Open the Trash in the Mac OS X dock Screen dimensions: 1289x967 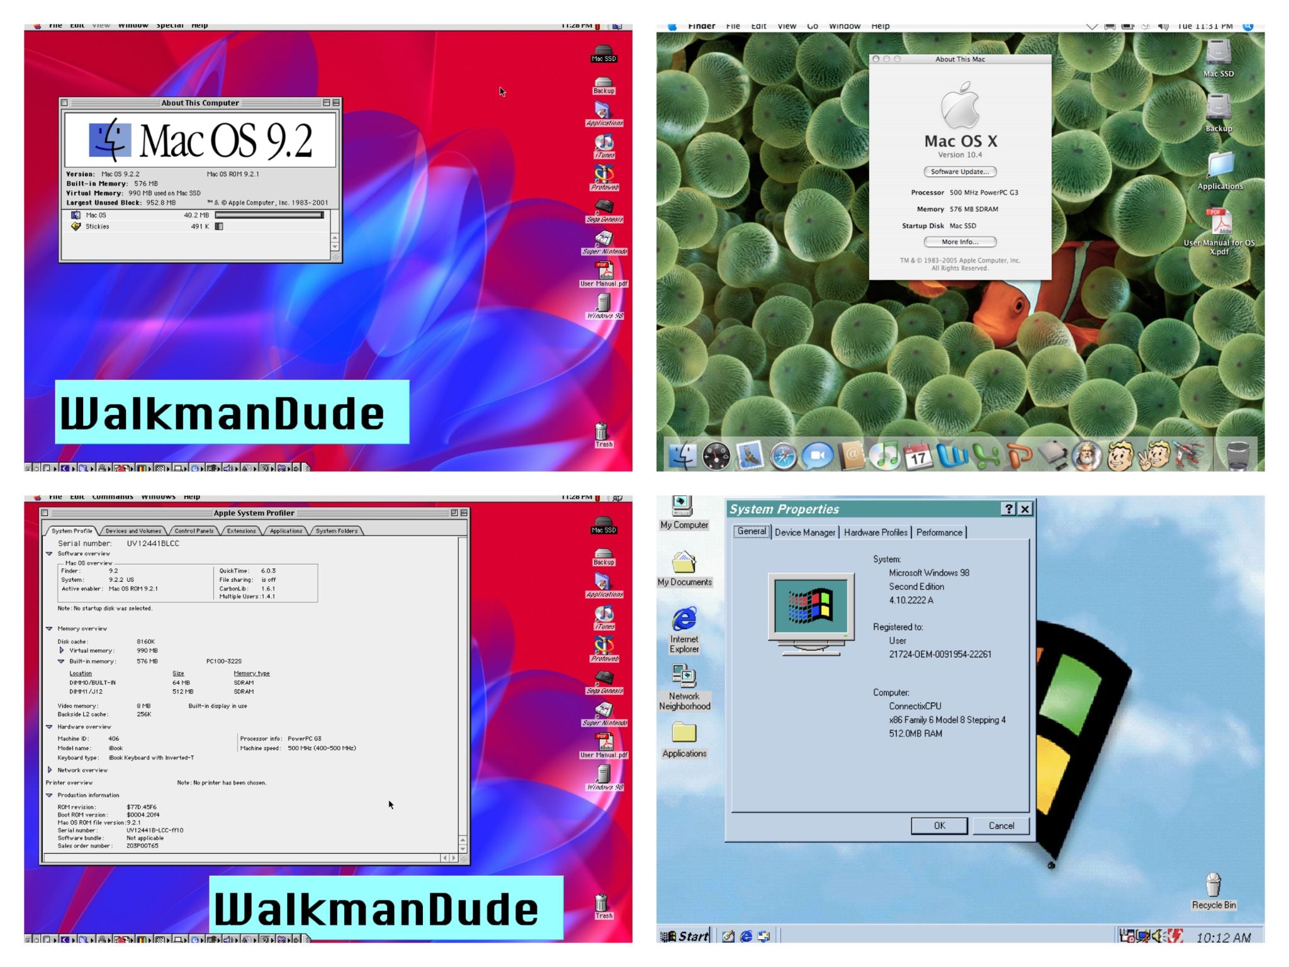pos(1237,456)
